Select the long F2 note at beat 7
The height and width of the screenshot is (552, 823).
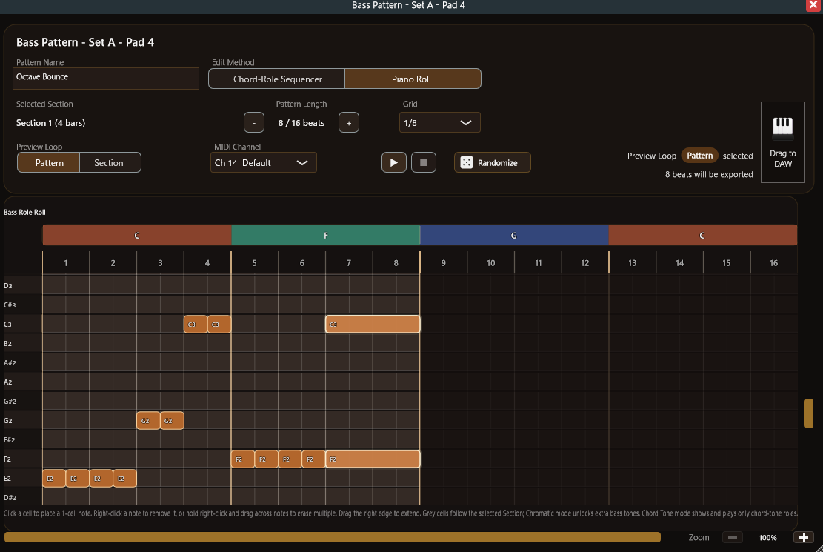tap(373, 459)
